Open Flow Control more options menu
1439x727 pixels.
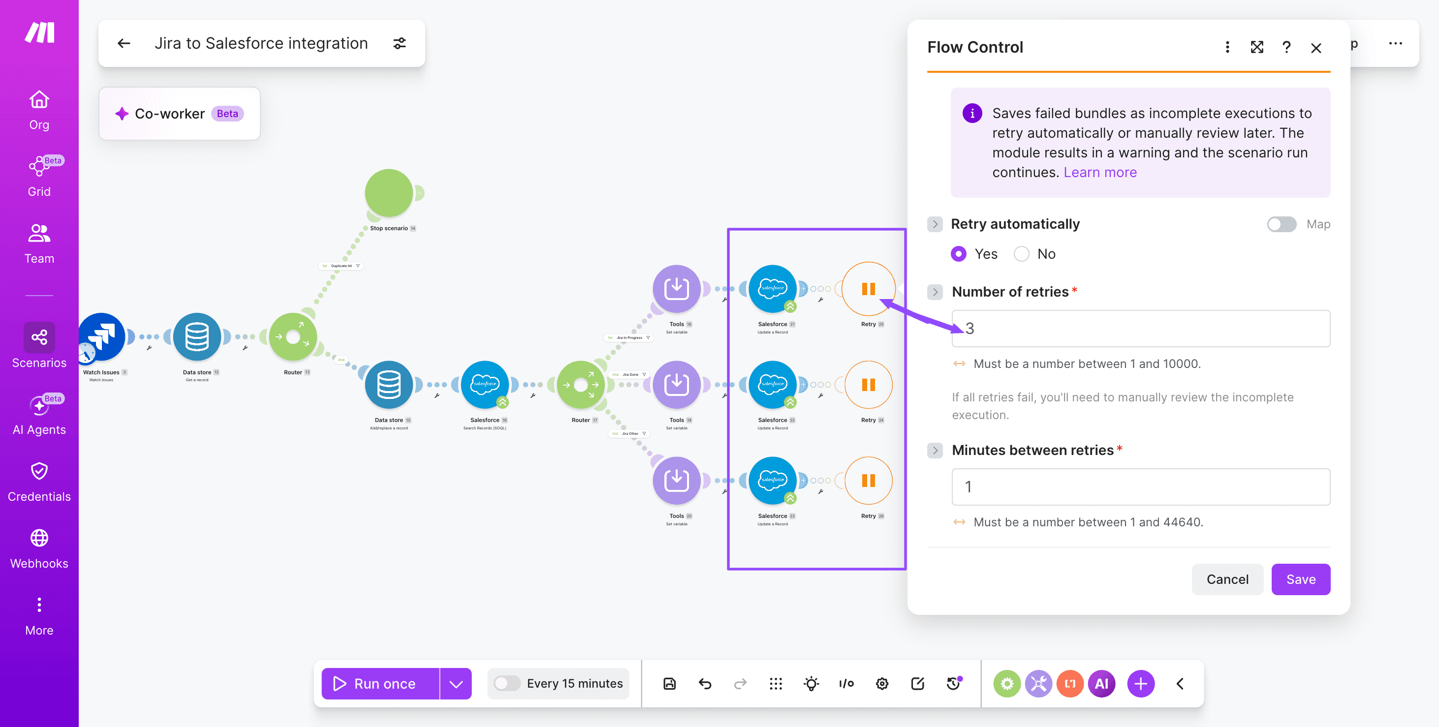coord(1227,47)
